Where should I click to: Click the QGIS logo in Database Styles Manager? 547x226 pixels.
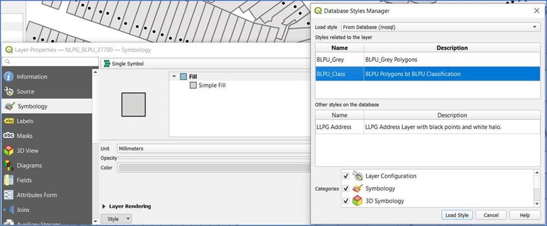click(318, 11)
